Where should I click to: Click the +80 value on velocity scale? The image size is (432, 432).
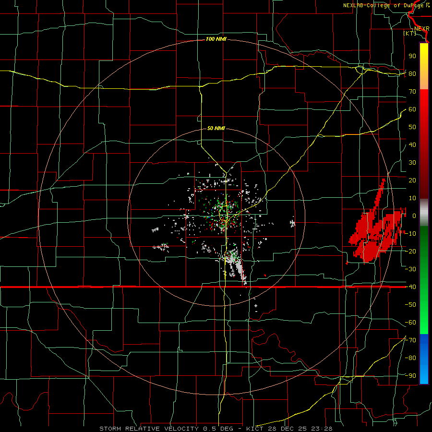pos(412,74)
